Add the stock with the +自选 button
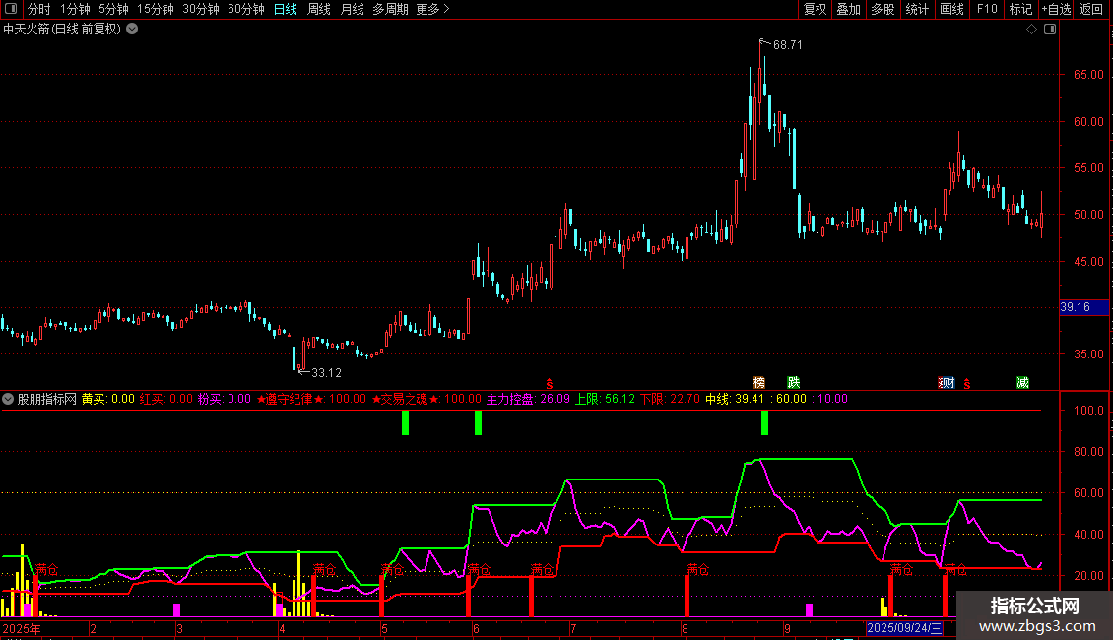This screenshot has width=1113, height=640. 1056,9
